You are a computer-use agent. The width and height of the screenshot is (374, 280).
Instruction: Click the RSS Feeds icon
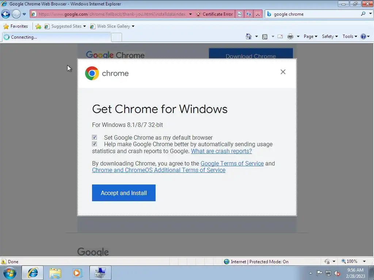pos(265,36)
